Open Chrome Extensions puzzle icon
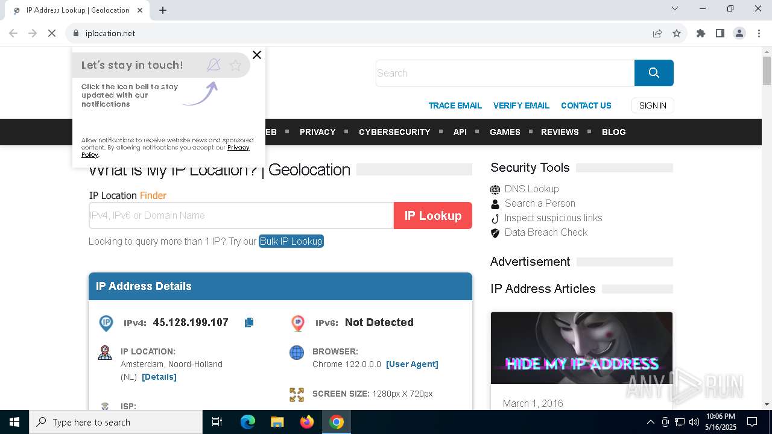The image size is (772, 434). pos(701,33)
